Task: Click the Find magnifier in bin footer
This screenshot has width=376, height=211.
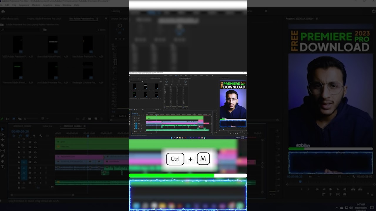Action: (x=84, y=119)
